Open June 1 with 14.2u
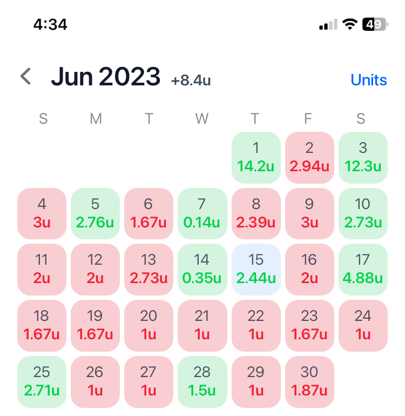405x416 pixels. click(256, 158)
